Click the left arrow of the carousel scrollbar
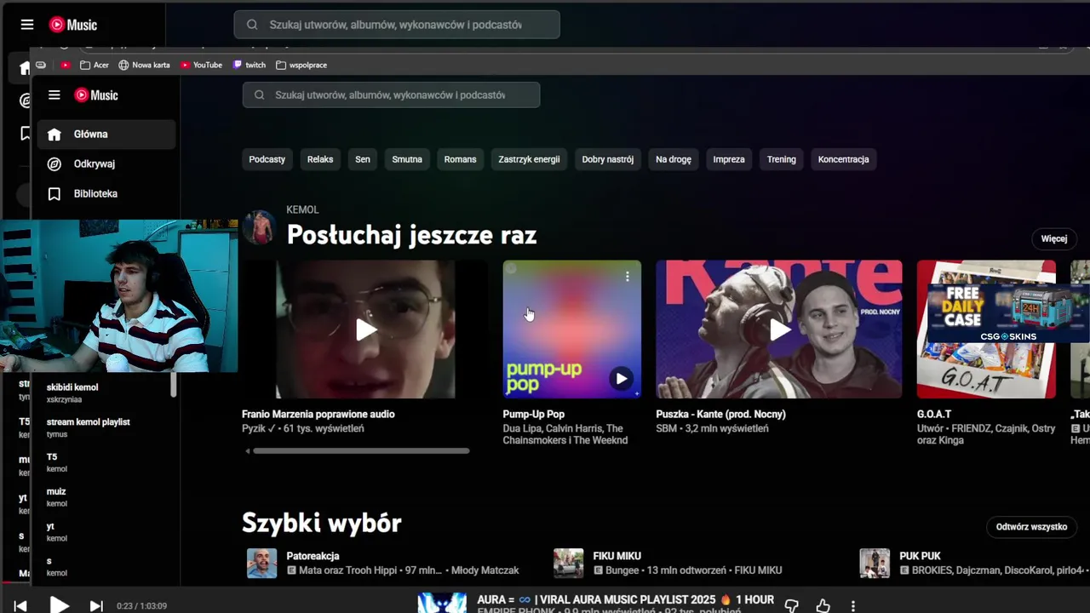The image size is (1090, 613). (247, 450)
